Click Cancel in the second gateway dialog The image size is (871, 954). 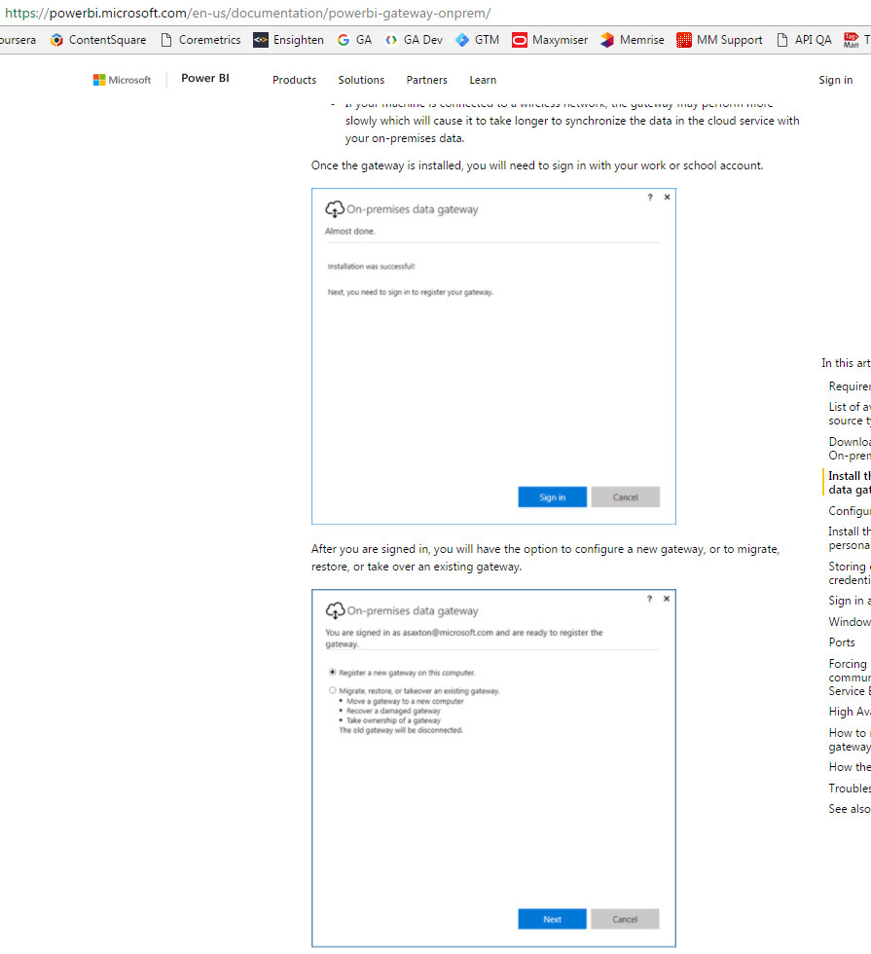tap(625, 919)
